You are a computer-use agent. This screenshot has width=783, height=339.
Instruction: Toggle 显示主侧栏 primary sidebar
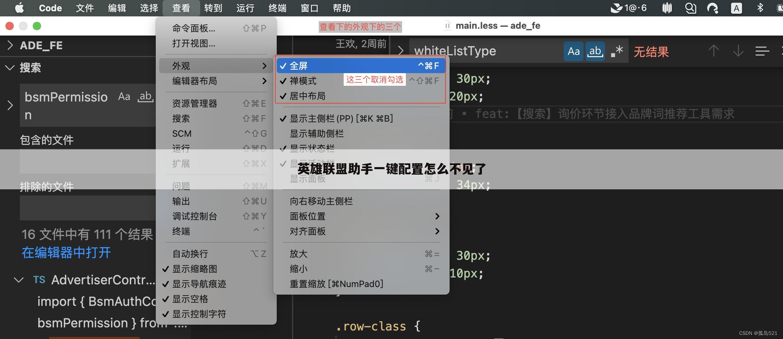coord(361,118)
